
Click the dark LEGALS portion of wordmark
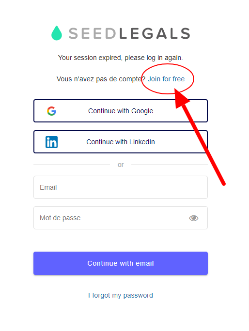(155, 33)
